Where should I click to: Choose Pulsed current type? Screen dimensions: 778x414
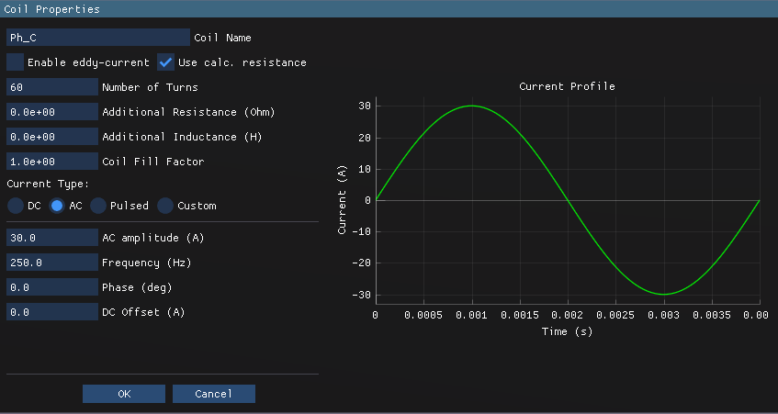97,206
